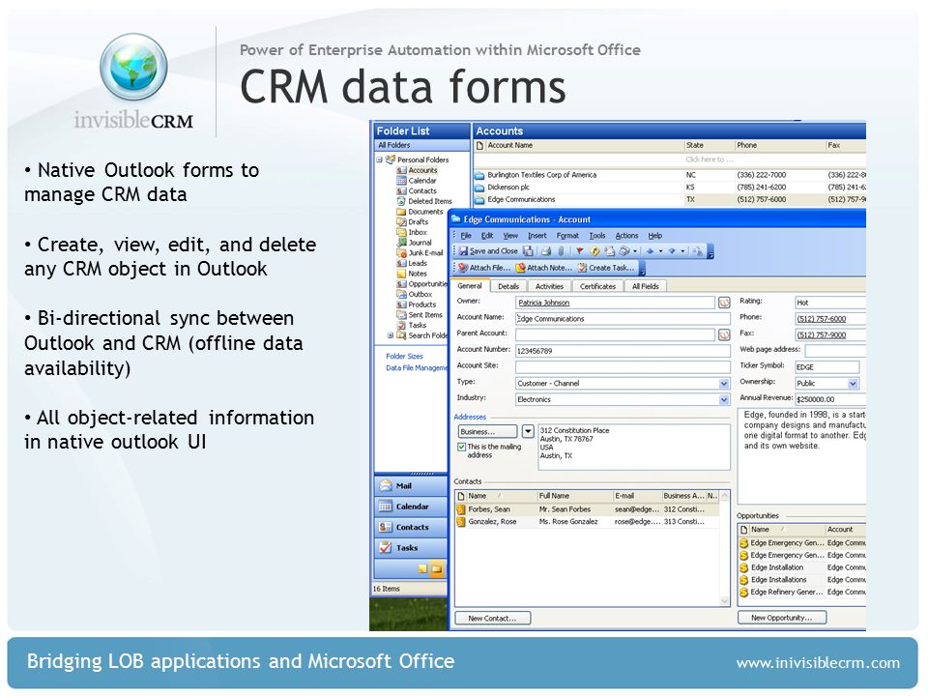Open the dropdown arrow next to Previous Item

click(660, 251)
